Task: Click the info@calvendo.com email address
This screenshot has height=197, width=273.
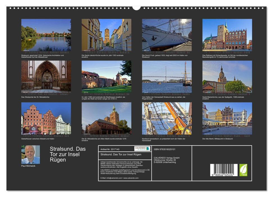Action: click(114, 178)
